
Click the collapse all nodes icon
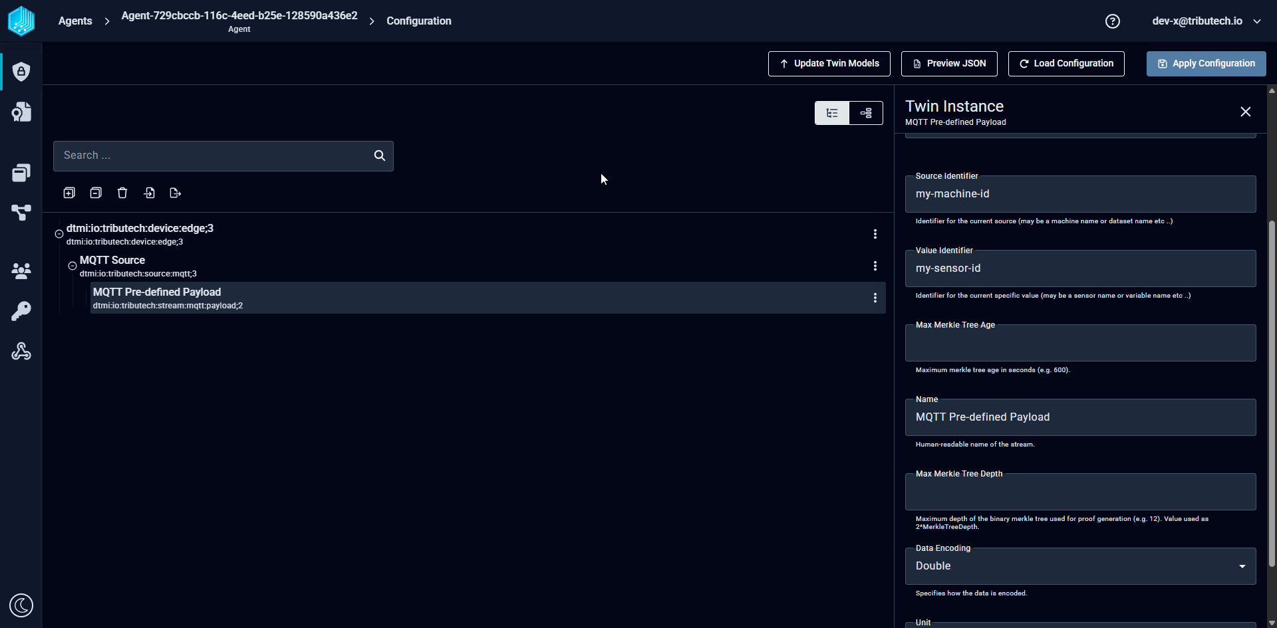pos(96,193)
